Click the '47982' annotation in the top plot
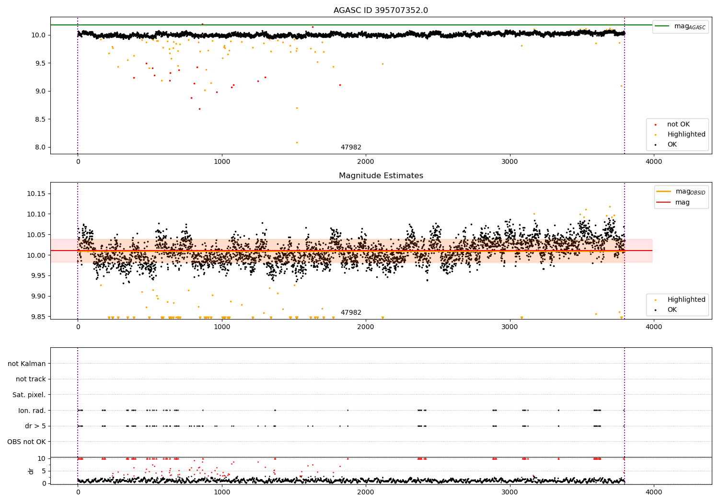 351,148
